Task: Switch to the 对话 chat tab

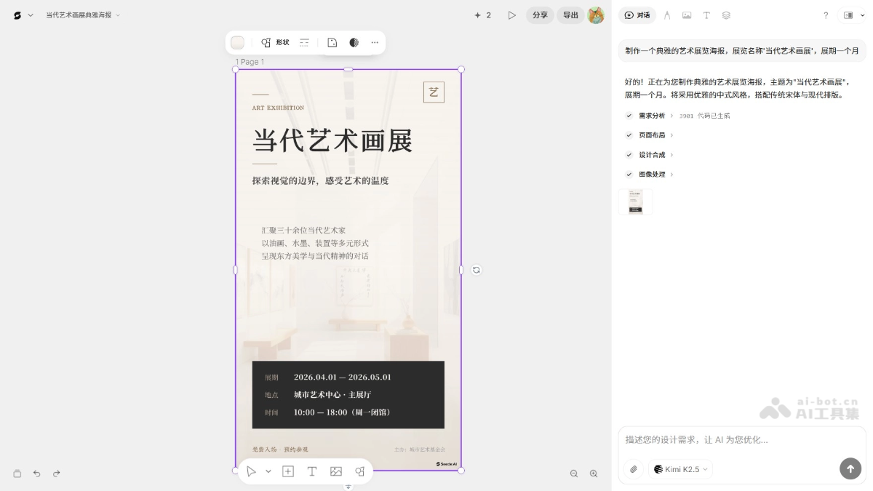Action: tap(637, 15)
